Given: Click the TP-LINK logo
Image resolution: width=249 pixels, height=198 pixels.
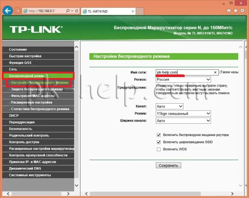Looking at the screenshot, I should pos(36,30).
